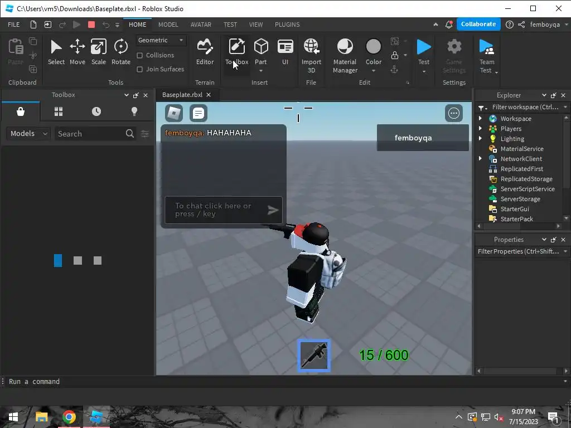
Task: Toggle the lock tool icon
Action: point(395,55)
